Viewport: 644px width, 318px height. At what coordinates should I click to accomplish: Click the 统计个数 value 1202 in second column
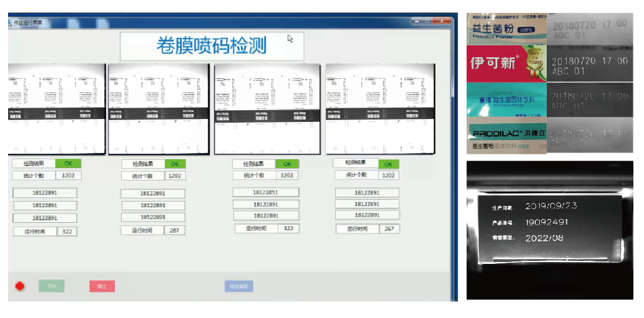point(175,176)
